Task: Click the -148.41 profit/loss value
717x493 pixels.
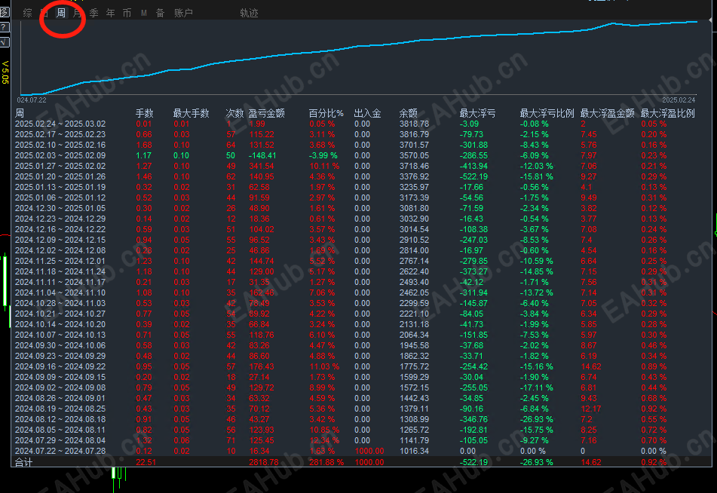Action: (x=264, y=155)
